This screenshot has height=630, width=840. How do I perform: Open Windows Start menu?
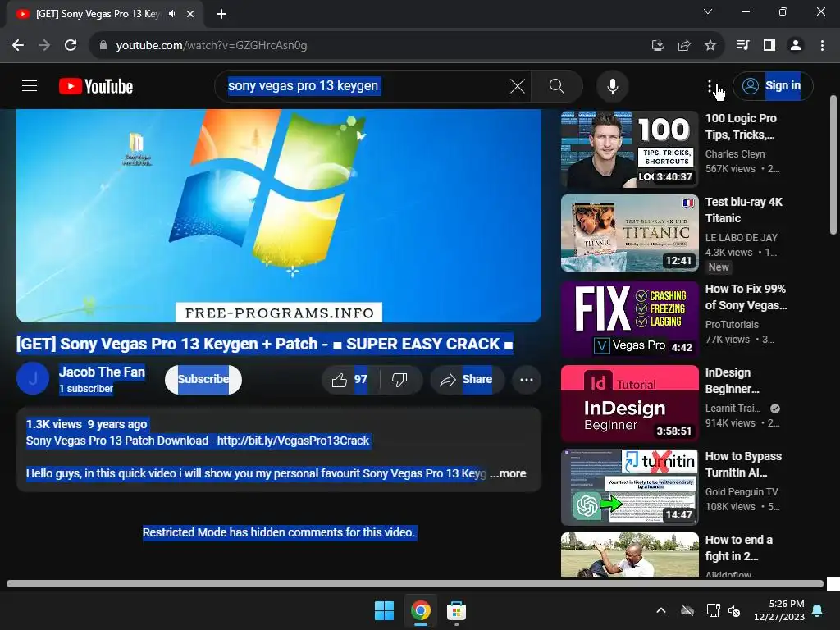[384, 610]
